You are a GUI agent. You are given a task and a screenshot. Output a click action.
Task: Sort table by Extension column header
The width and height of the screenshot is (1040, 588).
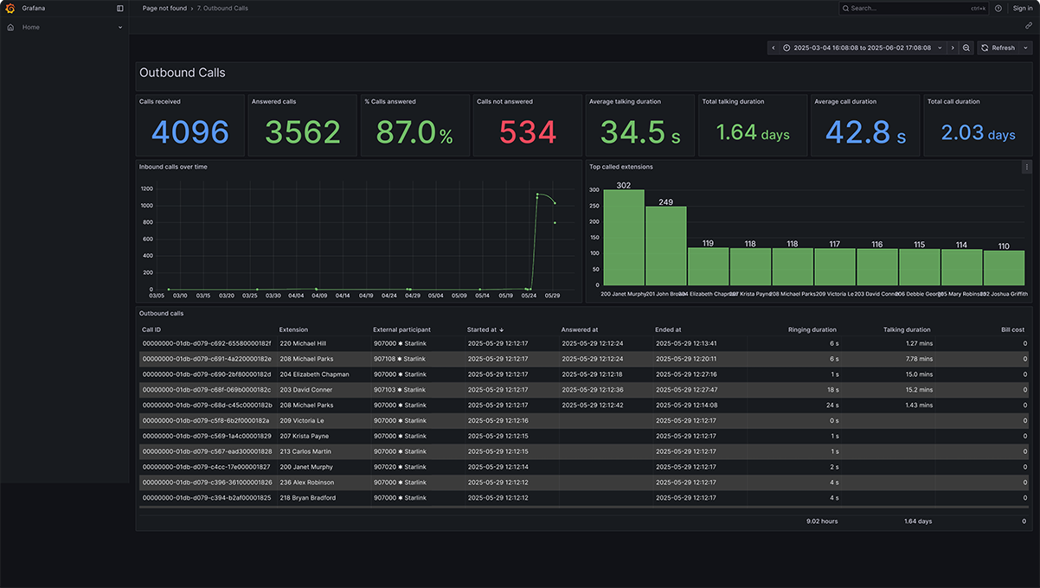(x=293, y=329)
